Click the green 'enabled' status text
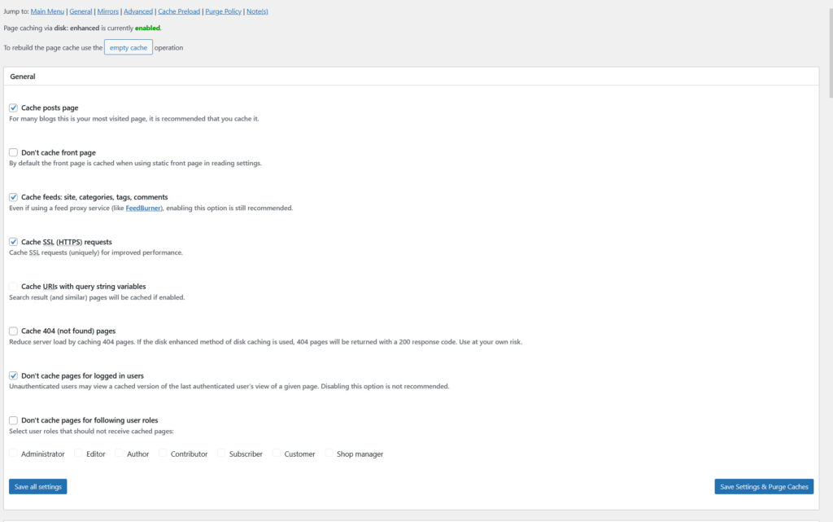The height and width of the screenshot is (522, 833). 147,29
